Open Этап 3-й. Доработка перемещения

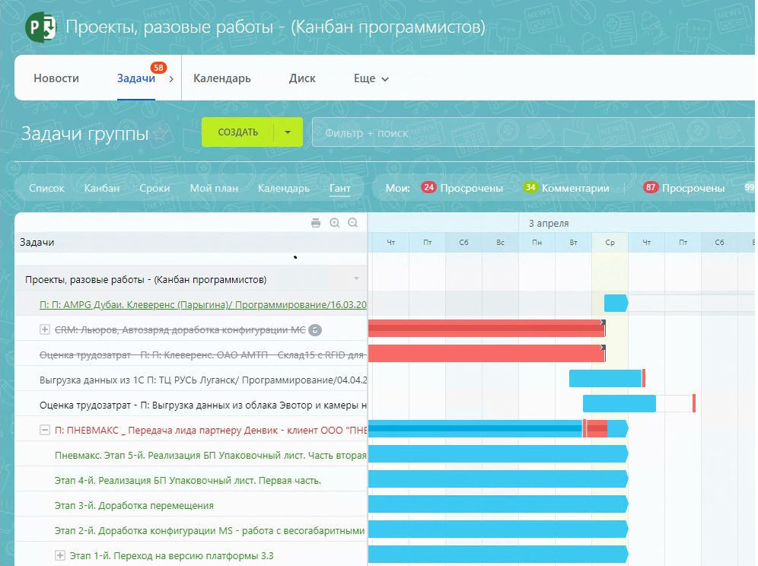[134, 506]
